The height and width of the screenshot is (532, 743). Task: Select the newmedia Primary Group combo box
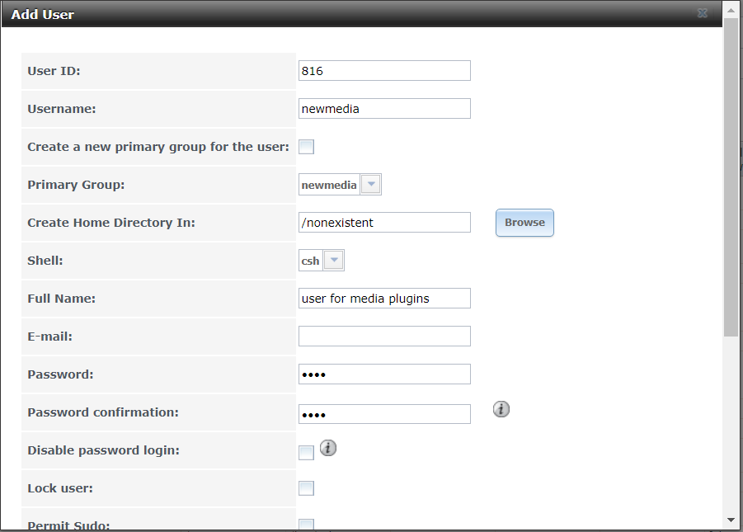340,185
